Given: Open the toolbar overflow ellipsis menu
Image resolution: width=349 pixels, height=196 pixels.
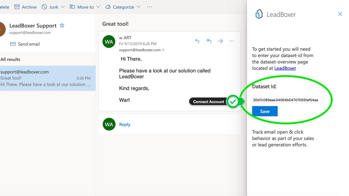Looking at the screenshot, I should (x=149, y=7).
